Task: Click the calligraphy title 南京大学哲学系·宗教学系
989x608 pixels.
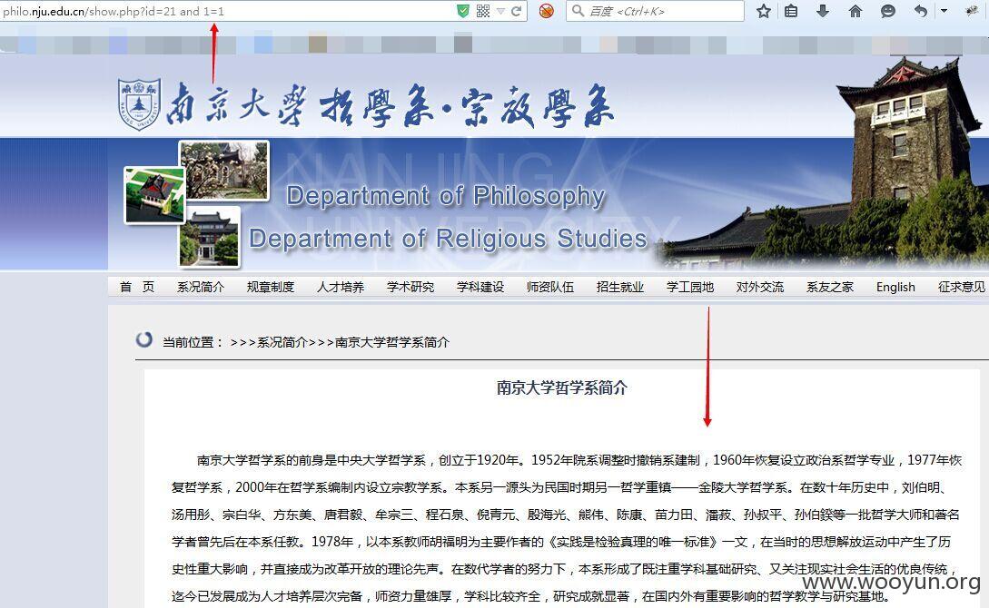Action: 391,105
